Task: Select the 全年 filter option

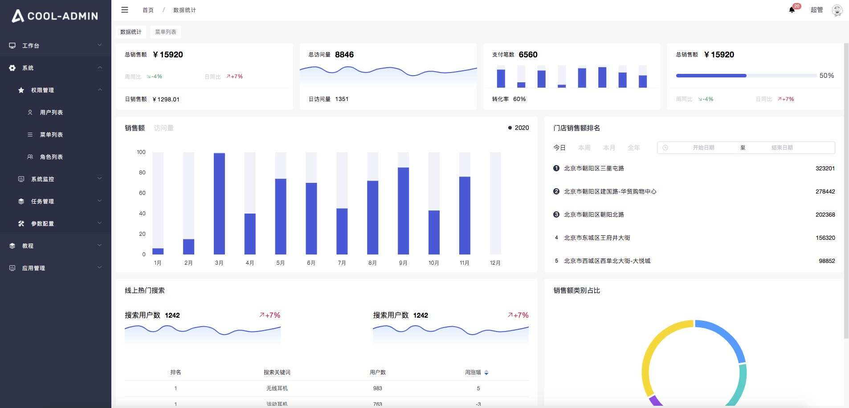Action: tap(634, 147)
